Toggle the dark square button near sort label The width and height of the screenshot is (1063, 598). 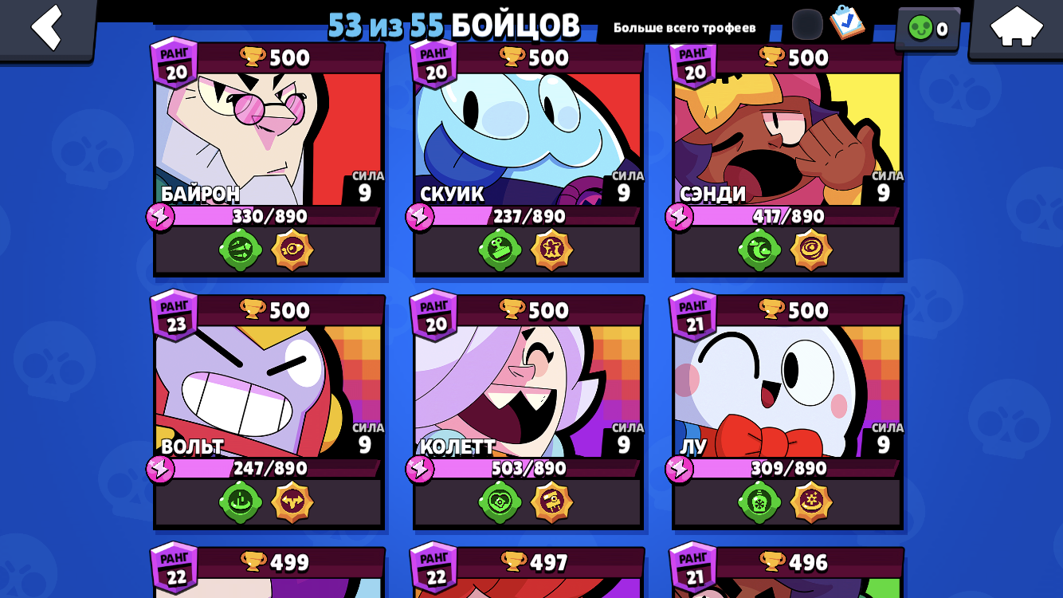(807, 25)
